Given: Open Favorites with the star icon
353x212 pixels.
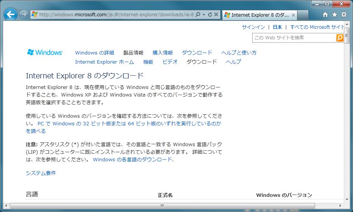Looking at the screenshot, I should (x=334, y=15).
